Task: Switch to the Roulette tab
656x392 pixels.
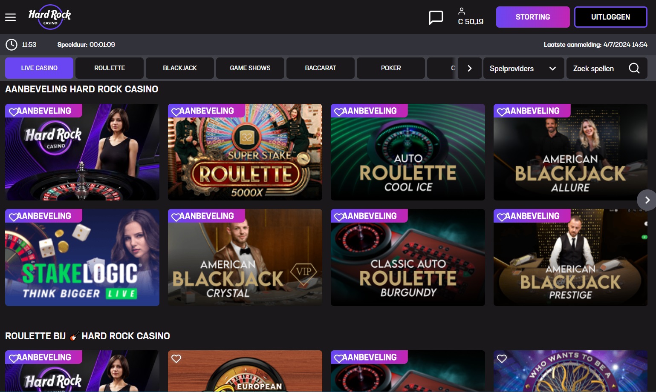Action: [110, 68]
